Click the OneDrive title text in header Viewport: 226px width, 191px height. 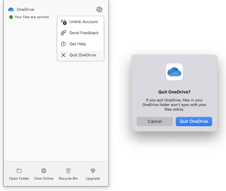coord(25,10)
